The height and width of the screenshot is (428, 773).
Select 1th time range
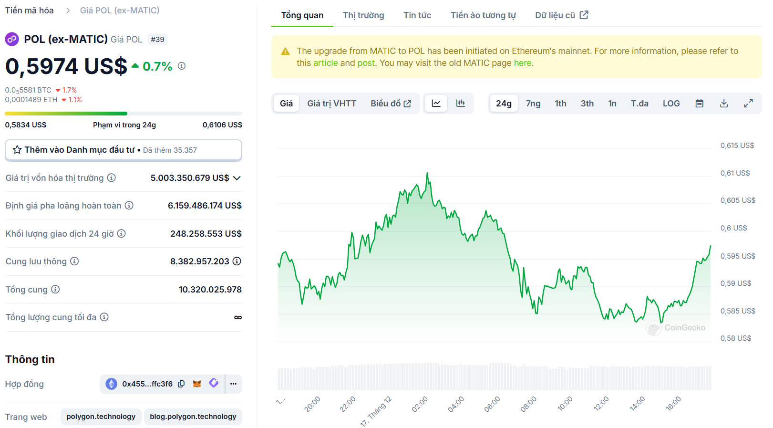(560, 103)
